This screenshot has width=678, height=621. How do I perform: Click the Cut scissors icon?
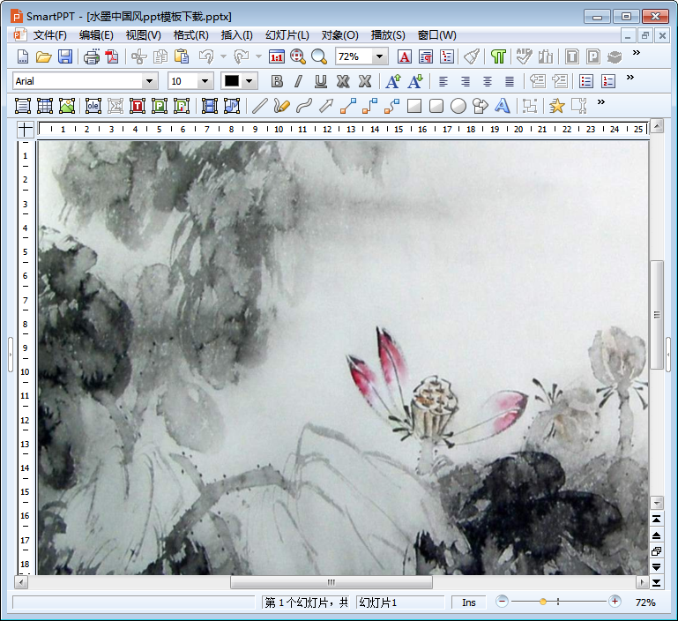click(138, 56)
